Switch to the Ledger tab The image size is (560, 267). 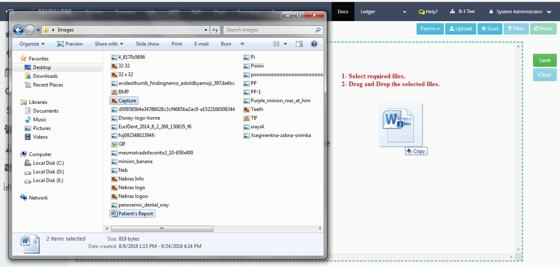[x=368, y=12]
